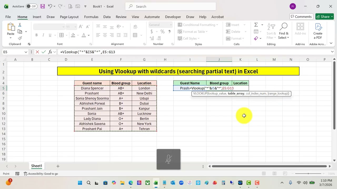
Task: Expand the Cell Styles dropdown
Action: (x=199, y=38)
